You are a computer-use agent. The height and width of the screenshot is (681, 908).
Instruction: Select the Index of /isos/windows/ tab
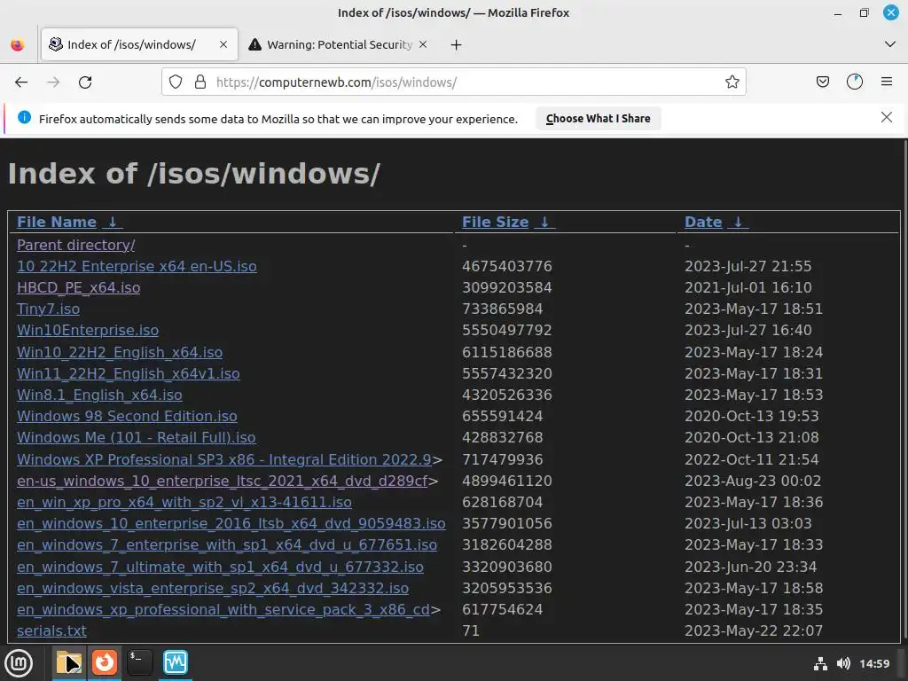point(139,44)
